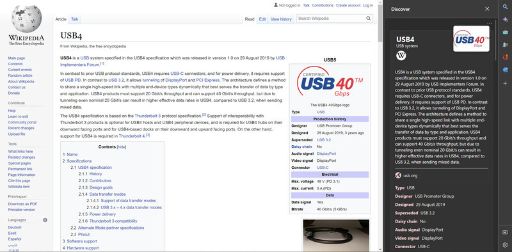Open the View history tab
The image size is (512, 252).
(x=281, y=19)
